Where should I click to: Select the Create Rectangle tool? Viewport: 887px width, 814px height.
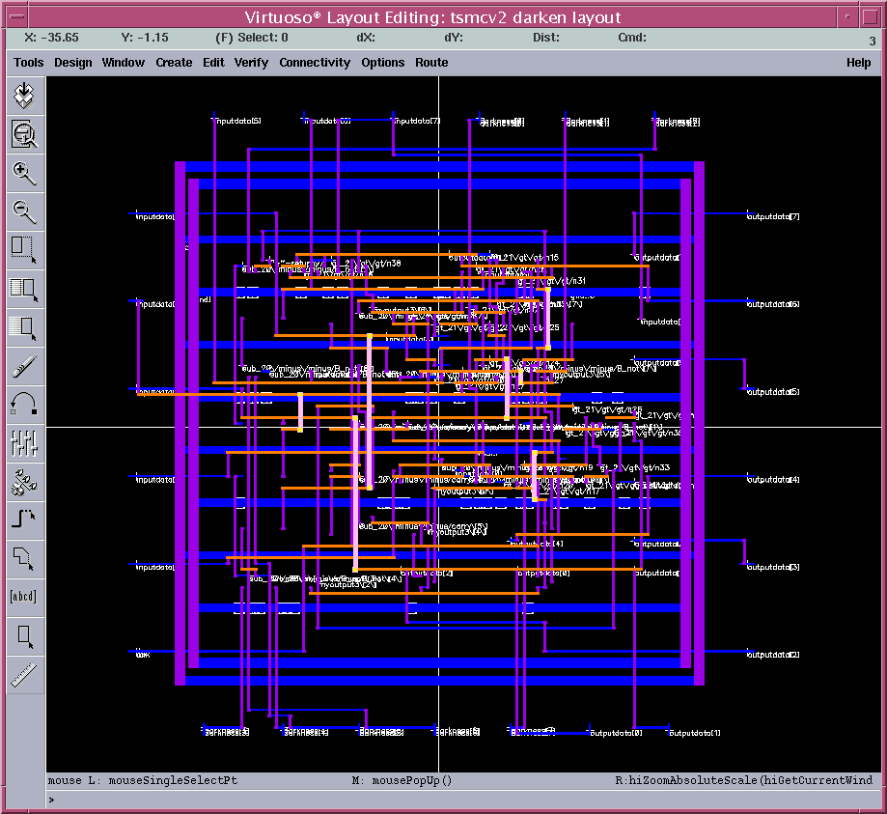pos(24,635)
